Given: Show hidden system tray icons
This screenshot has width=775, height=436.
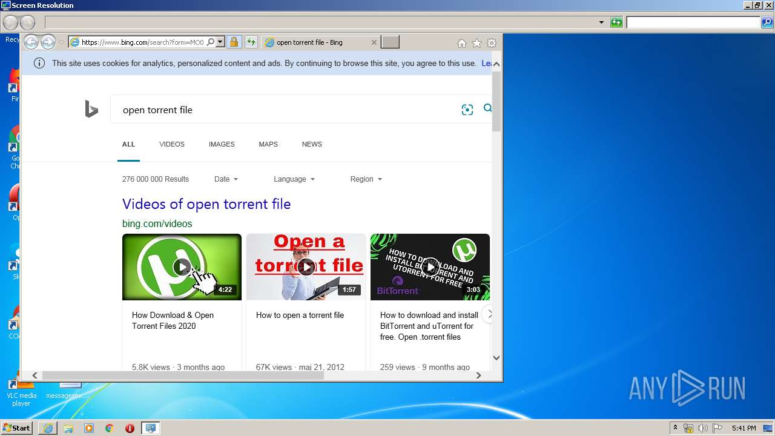Looking at the screenshot, I should tap(675, 428).
